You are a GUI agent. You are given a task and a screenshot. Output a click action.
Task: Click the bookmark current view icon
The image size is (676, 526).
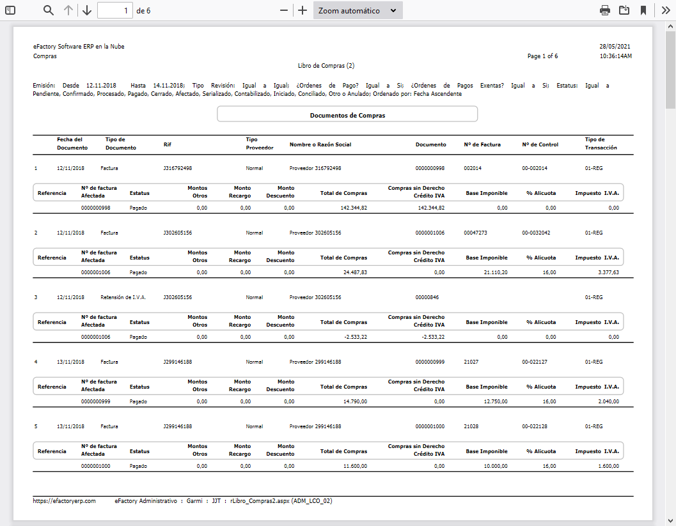(x=643, y=10)
